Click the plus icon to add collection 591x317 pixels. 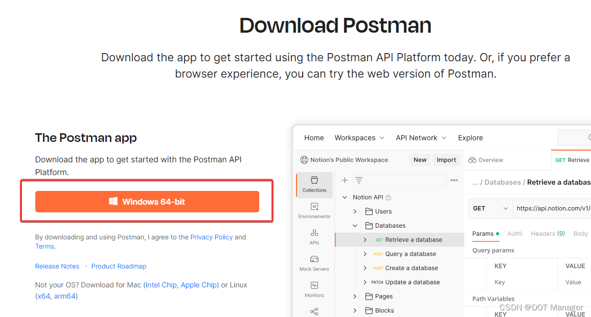345,180
